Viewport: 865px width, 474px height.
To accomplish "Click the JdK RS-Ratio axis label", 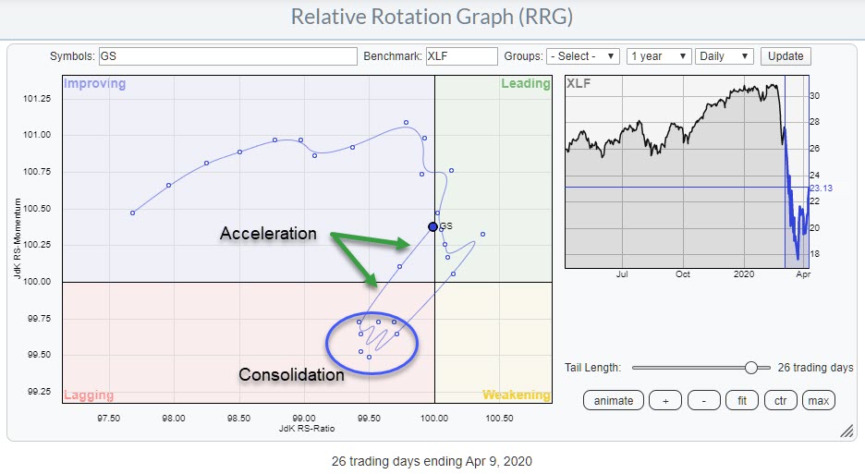I will 307,428.
